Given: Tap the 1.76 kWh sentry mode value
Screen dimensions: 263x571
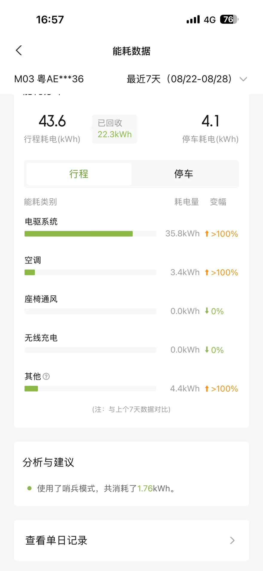Looking at the screenshot, I should pyautogui.click(x=145, y=488).
